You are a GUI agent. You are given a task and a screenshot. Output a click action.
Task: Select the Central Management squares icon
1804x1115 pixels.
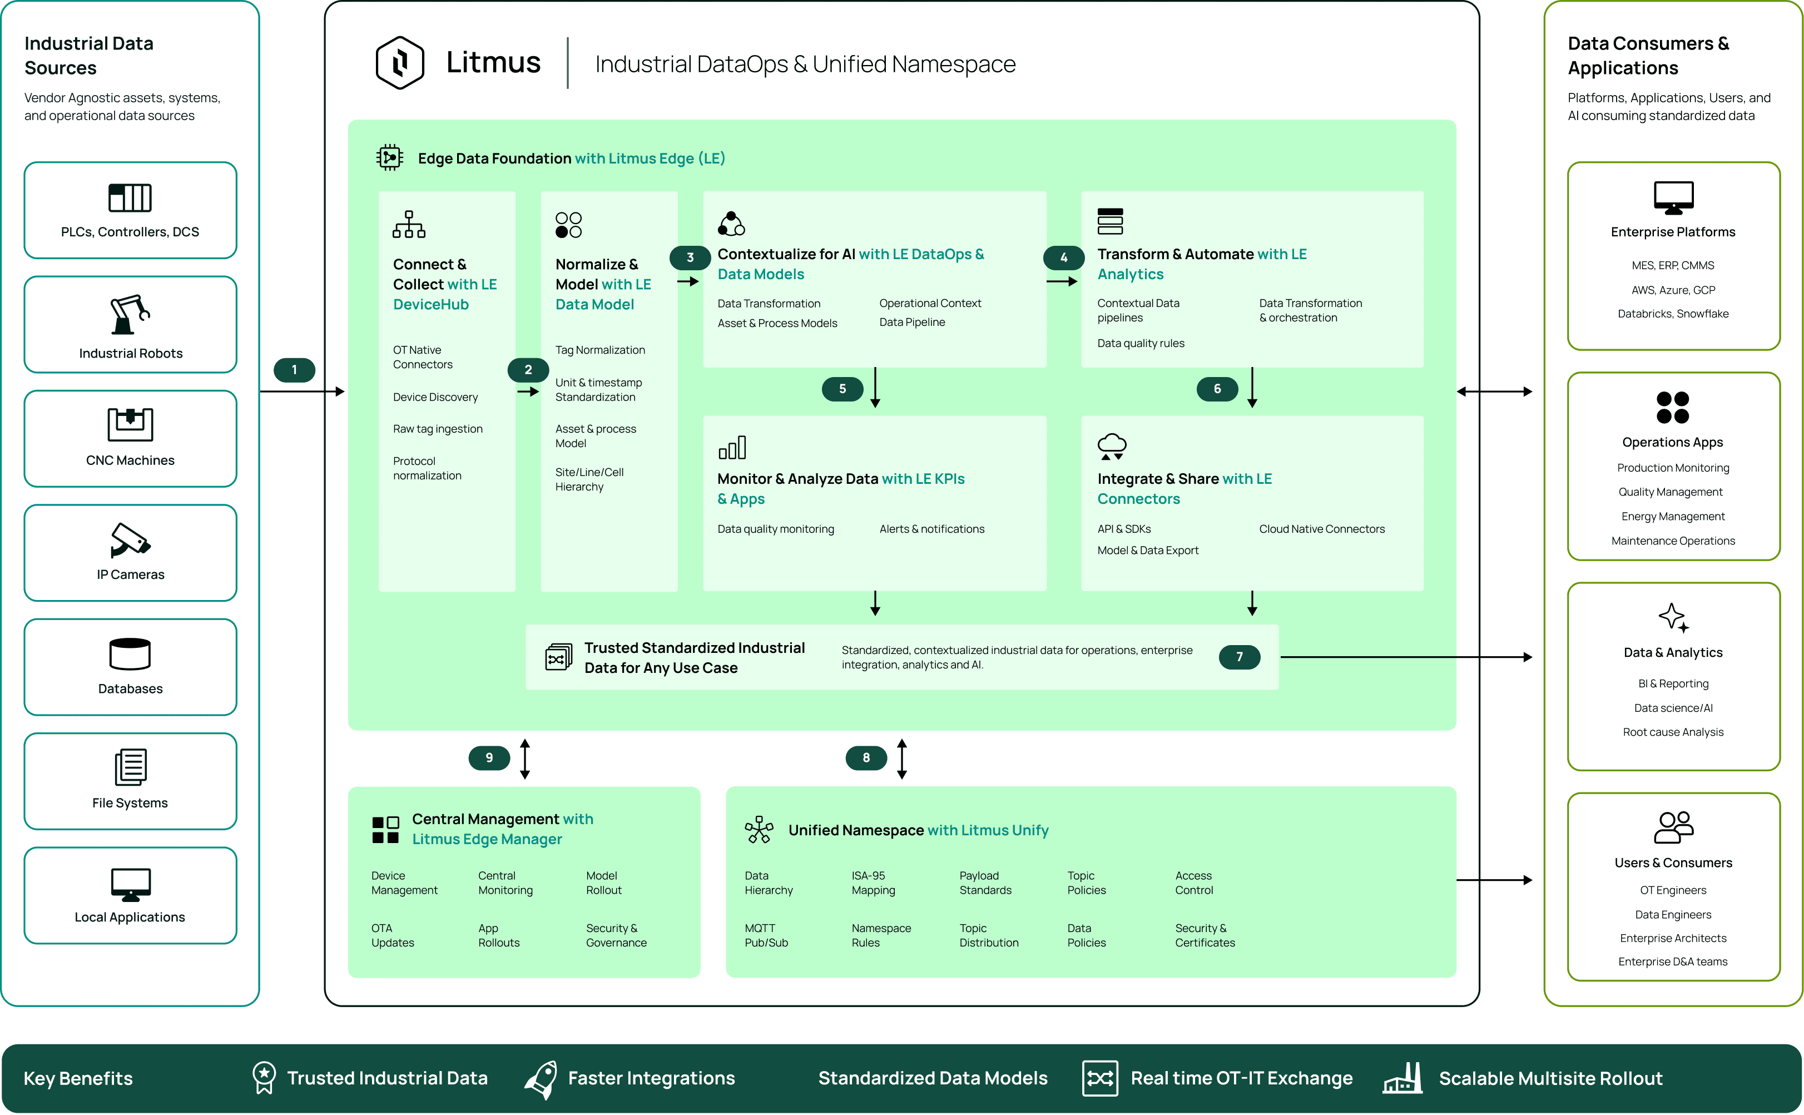(385, 830)
